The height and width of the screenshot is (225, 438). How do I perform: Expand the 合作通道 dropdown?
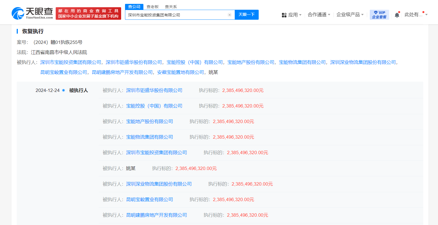(319, 15)
